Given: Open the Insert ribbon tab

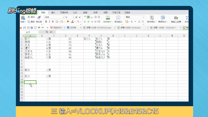Looking at the screenshot, I should tap(53, 12).
